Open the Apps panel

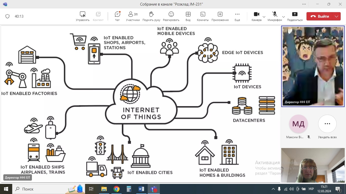(x=220, y=16)
